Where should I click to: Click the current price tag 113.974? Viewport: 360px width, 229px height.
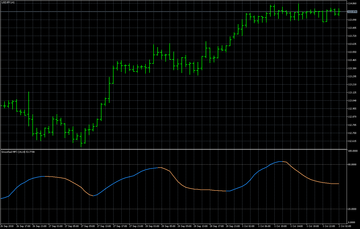[x=352, y=12]
